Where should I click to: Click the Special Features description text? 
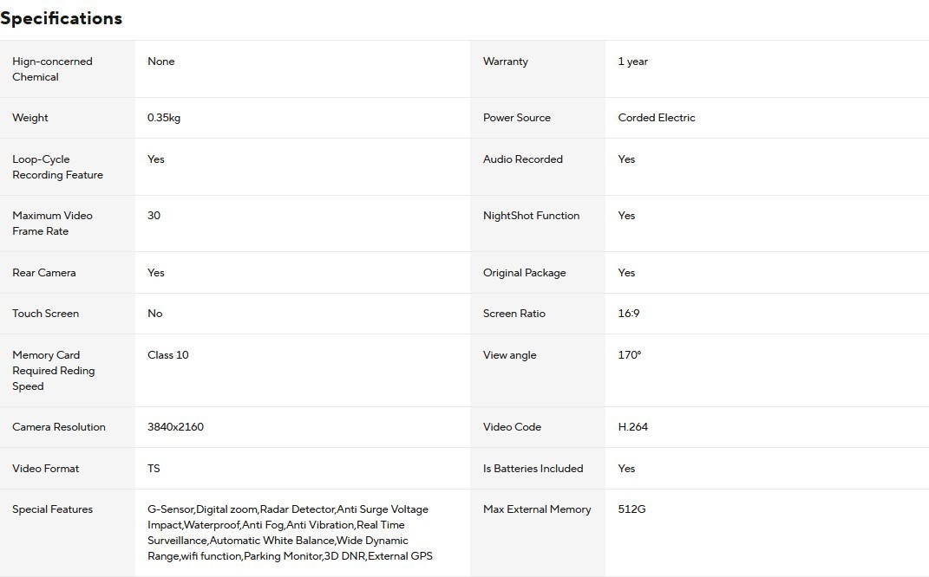[290, 533]
